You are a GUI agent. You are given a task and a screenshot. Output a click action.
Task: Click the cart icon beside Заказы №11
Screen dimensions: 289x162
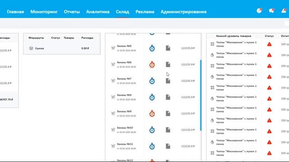click(x=113, y=146)
